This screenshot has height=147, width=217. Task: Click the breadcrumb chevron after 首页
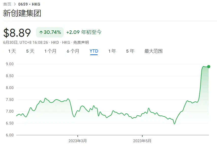(x=15, y=4)
